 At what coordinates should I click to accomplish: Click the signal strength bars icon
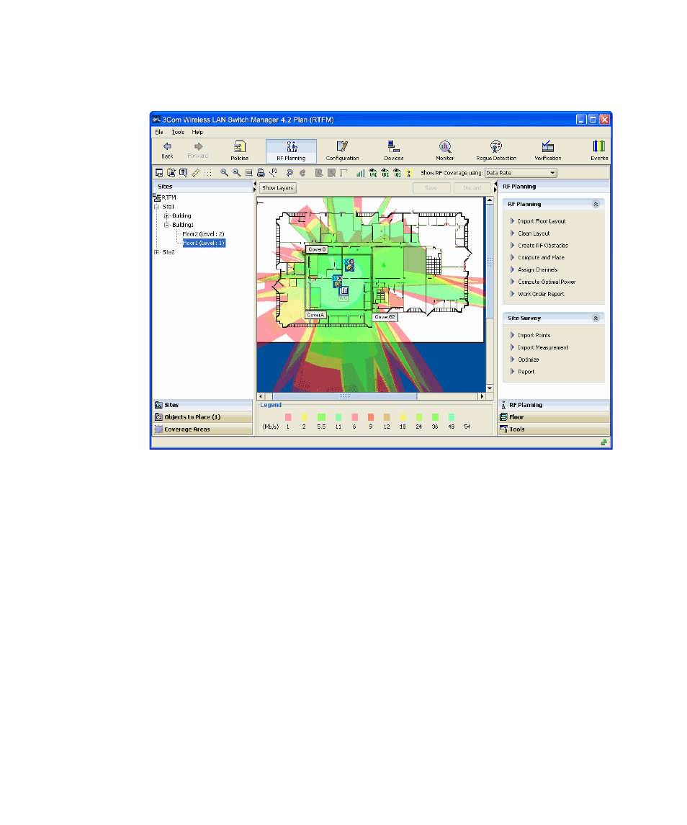pyautogui.click(x=360, y=173)
